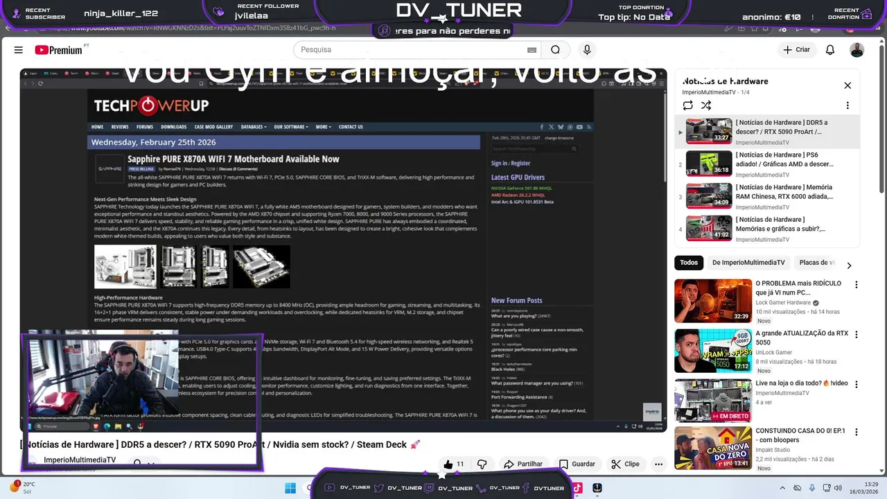
Task: Open more actions ellipsis beside the Clipe button
Action: point(658,464)
